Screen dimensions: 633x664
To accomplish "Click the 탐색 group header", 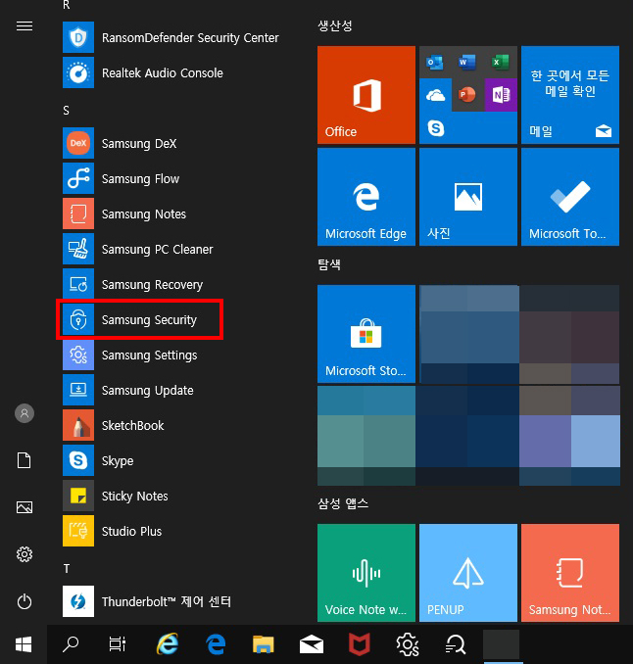I will tap(329, 264).
